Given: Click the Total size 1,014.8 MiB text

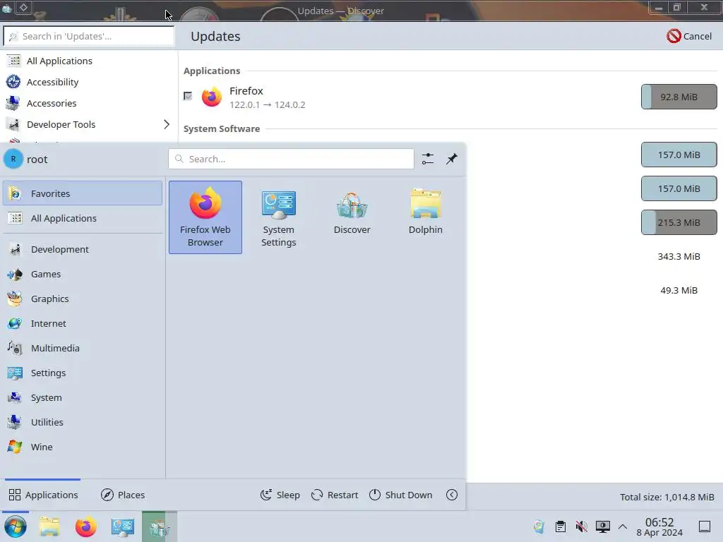Looking at the screenshot, I should point(667,497).
